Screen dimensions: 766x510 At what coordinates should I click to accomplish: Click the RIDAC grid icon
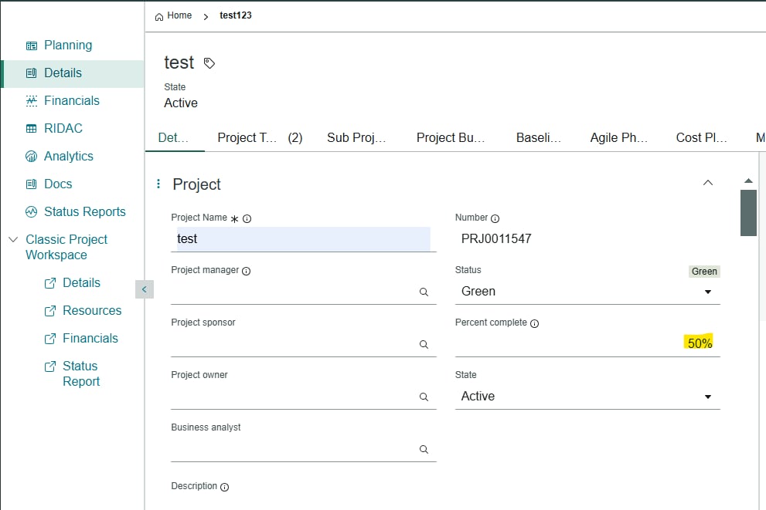click(x=32, y=128)
